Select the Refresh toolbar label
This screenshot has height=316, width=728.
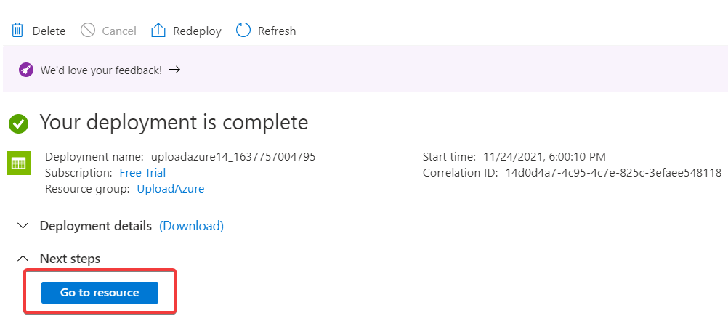[x=277, y=31]
